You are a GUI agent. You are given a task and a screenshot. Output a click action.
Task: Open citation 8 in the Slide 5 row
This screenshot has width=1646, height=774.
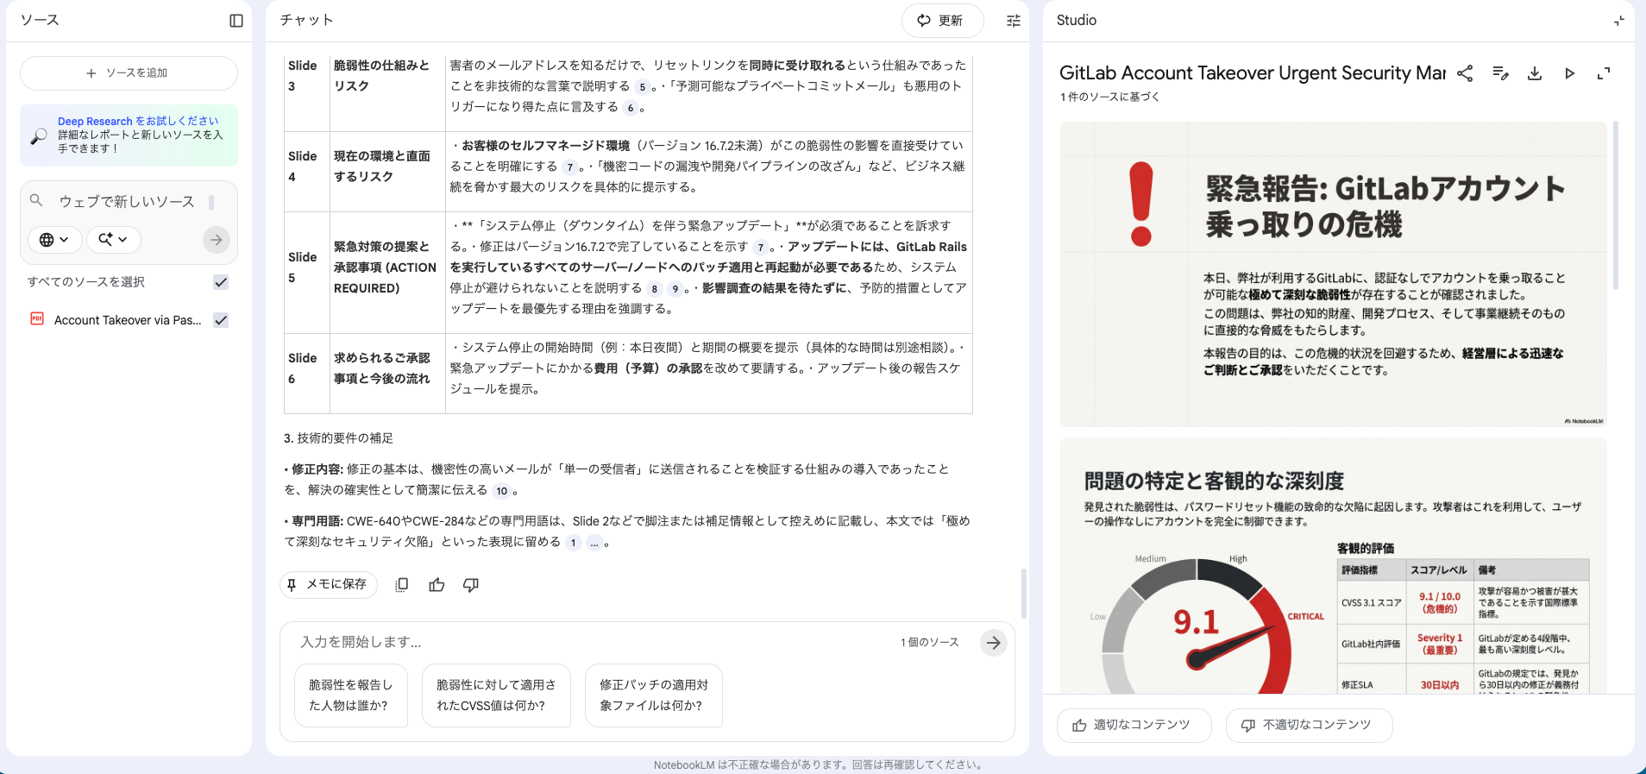654,289
